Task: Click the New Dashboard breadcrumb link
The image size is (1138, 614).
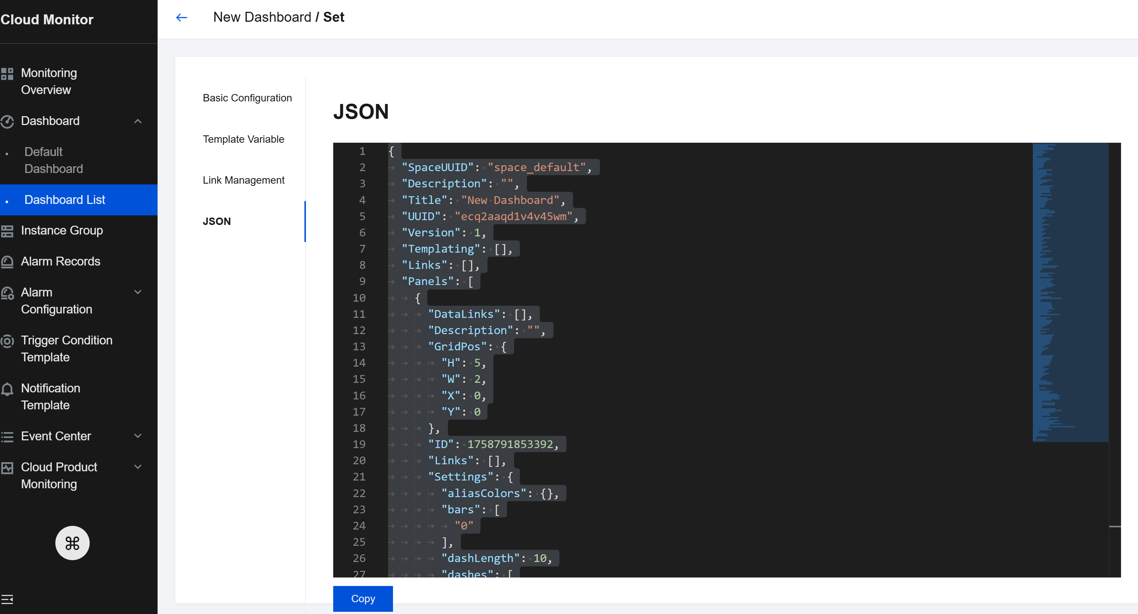Action: click(262, 17)
